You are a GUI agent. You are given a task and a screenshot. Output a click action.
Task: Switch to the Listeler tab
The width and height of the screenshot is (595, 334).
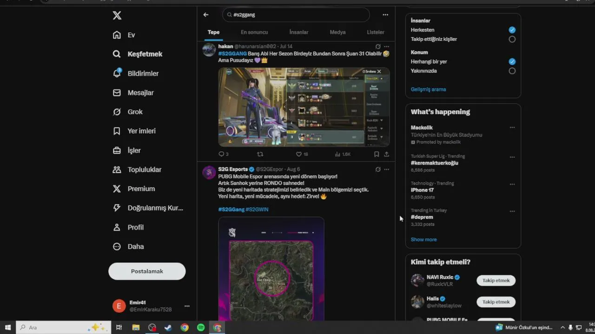(376, 32)
